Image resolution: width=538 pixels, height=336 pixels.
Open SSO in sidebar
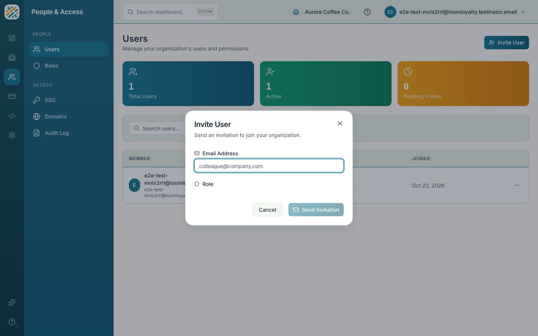pyautogui.click(x=69, y=100)
